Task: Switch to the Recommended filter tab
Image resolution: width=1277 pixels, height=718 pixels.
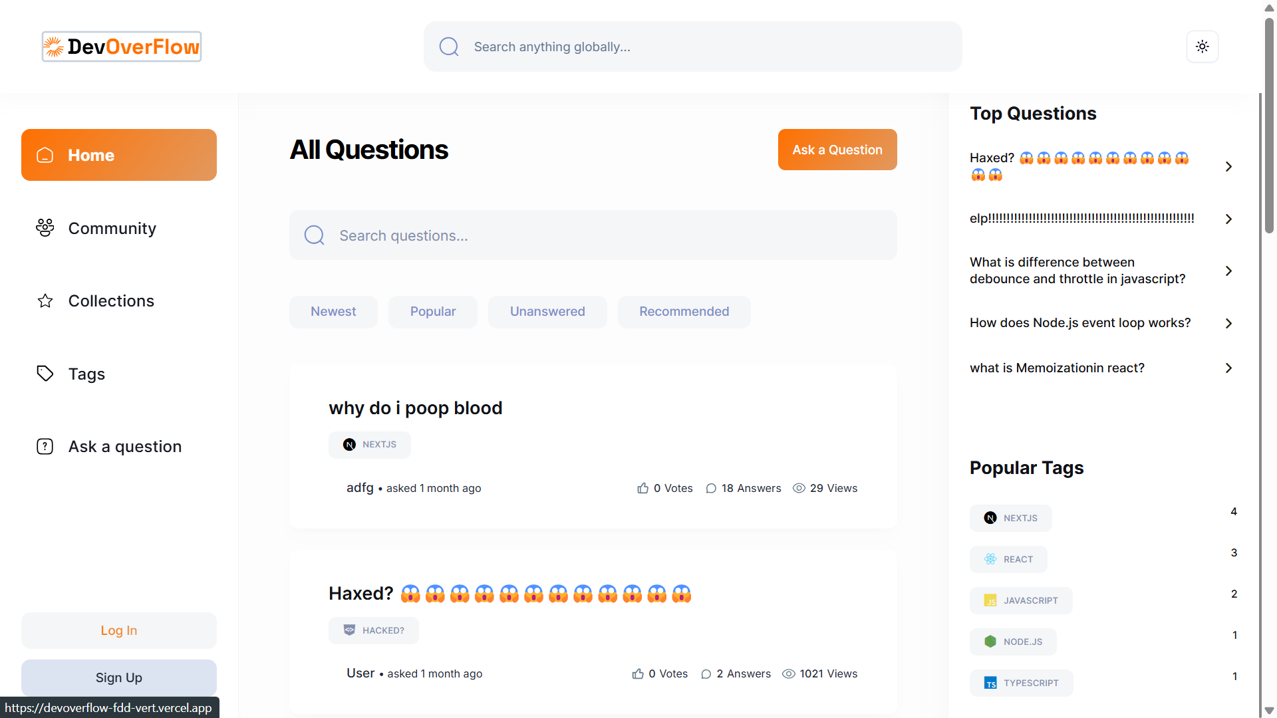Action: point(684,311)
